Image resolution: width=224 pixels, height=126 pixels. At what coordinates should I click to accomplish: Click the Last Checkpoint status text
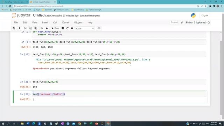[x=62, y=16]
